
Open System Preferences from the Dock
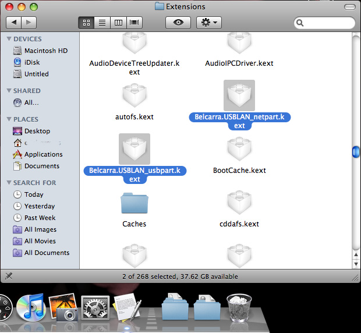click(95, 308)
